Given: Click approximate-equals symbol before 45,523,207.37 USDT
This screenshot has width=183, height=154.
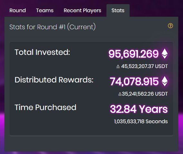Looking at the screenshot, I should point(118,66).
